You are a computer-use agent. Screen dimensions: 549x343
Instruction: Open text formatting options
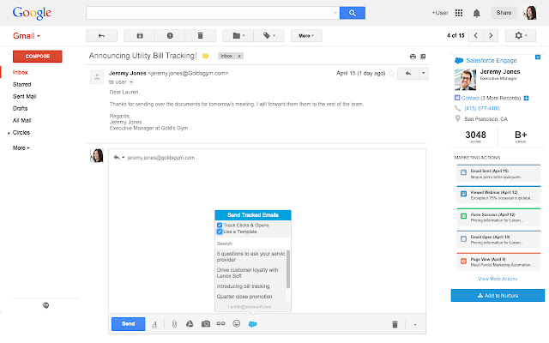[x=154, y=324]
